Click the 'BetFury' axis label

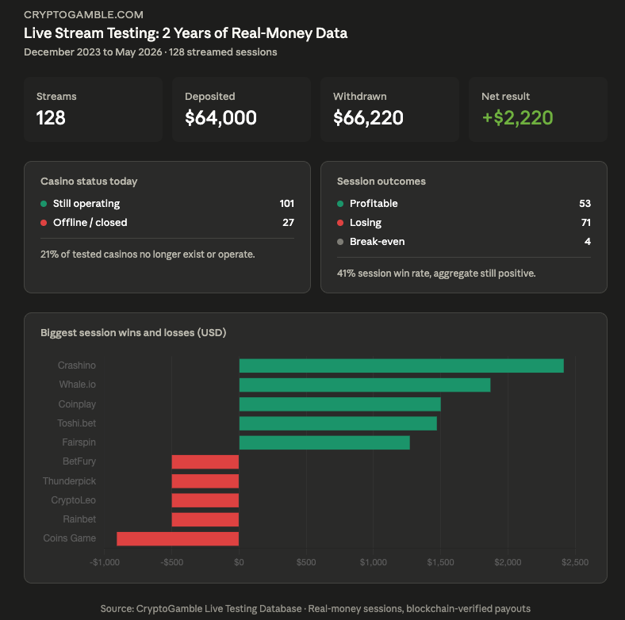79,461
